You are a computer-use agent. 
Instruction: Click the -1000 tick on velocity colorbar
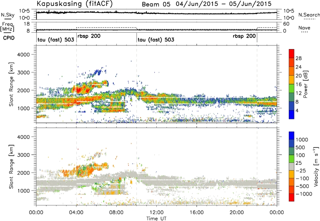tap(304, 194)
